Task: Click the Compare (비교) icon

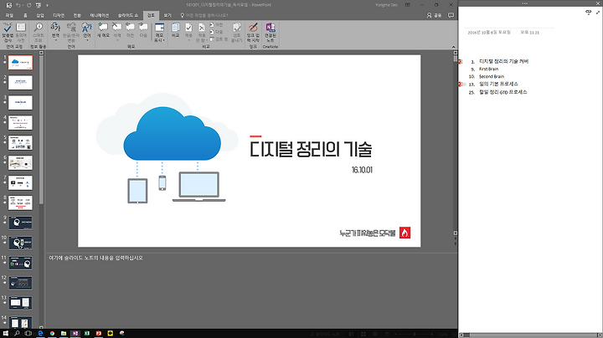Action: point(175,30)
